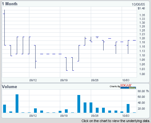Click the 'Charts By' label

tap(115, 87)
